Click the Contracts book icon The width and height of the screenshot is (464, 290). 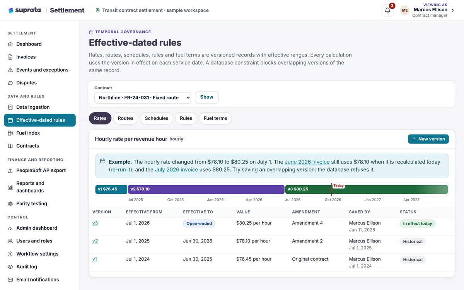point(10,146)
